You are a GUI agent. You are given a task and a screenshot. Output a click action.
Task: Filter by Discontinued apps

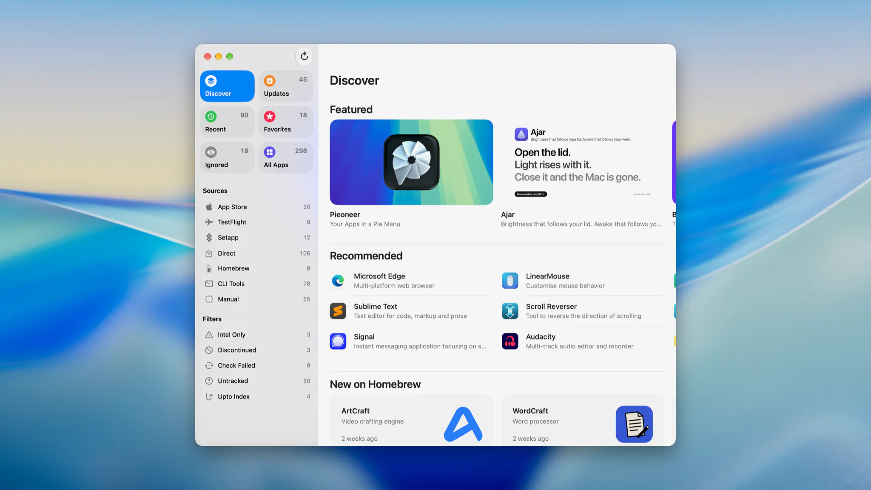(x=257, y=350)
